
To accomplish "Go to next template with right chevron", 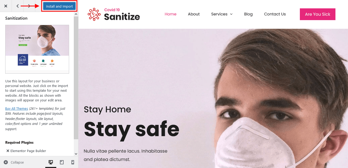I will 29,6.
